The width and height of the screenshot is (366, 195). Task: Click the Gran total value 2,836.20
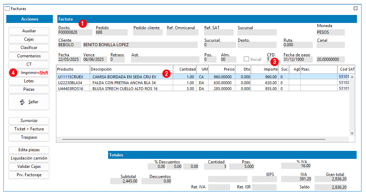pos(331,179)
